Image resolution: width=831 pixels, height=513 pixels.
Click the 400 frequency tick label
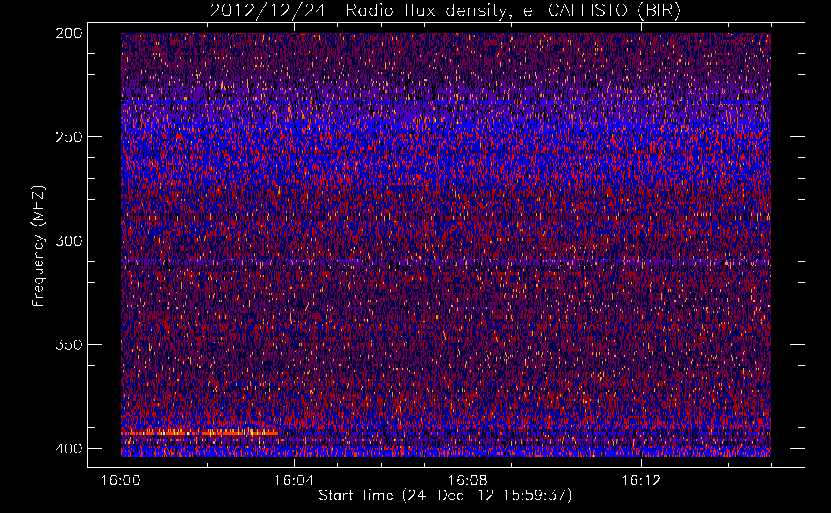pyautogui.click(x=68, y=448)
